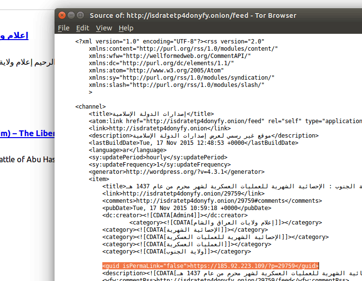Click the xmlns:sy syndication line
Viewport: 362px width, 281px height.
(x=181, y=78)
